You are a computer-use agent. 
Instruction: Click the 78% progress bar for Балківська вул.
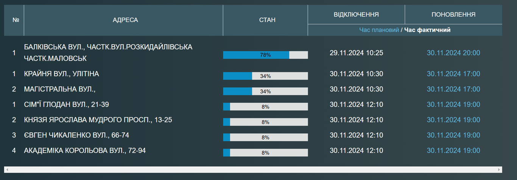(265, 55)
